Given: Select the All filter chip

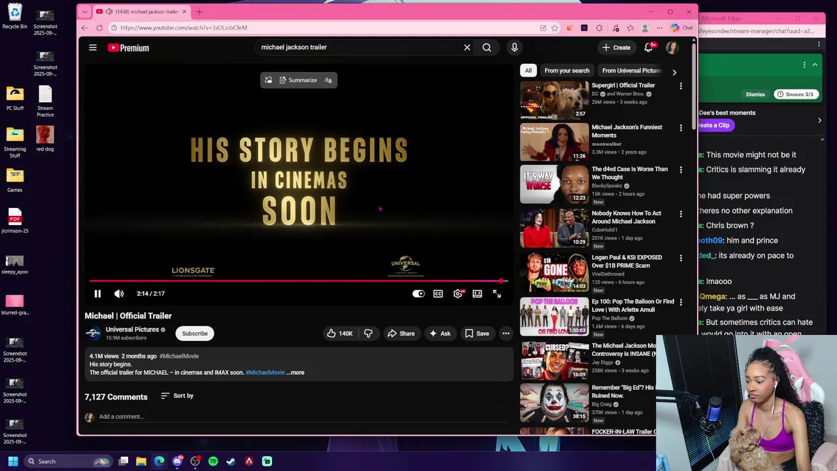Looking at the screenshot, I should (x=528, y=71).
